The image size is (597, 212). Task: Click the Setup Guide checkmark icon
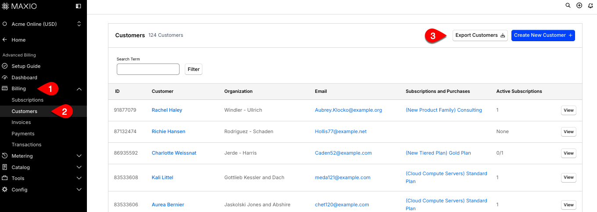(x=5, y=66)
